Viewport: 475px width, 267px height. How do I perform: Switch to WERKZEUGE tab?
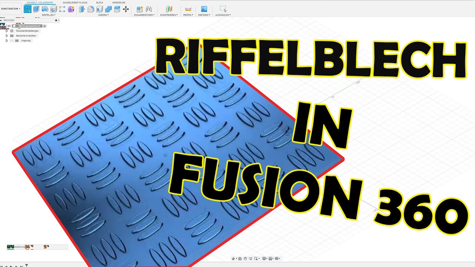(x=119, y=3)
